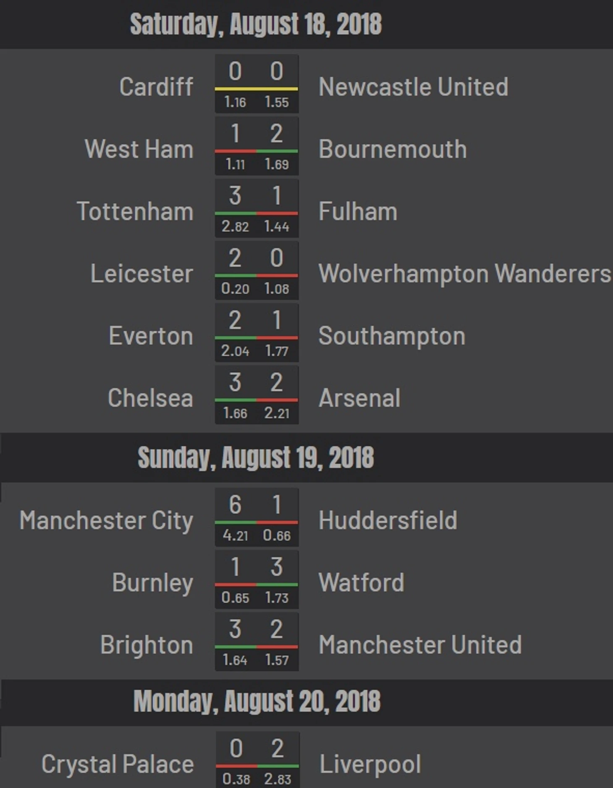Open the Cardiff team link
The image size is (613, 788).
[x=156, y=87]
